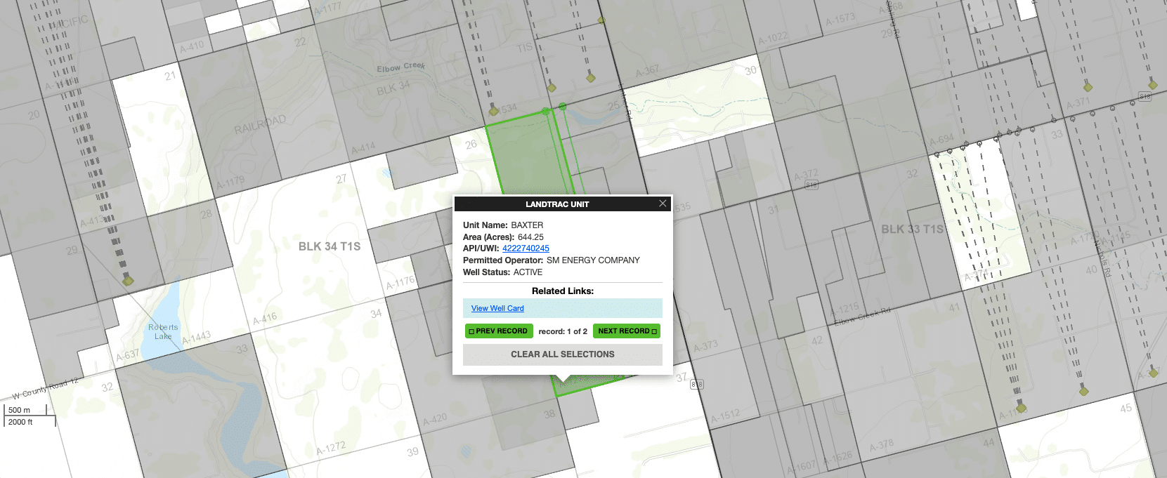Screen dimensions: 1167x478
Task: Click the 818 road shield near section 37
Action: point(696,384)
